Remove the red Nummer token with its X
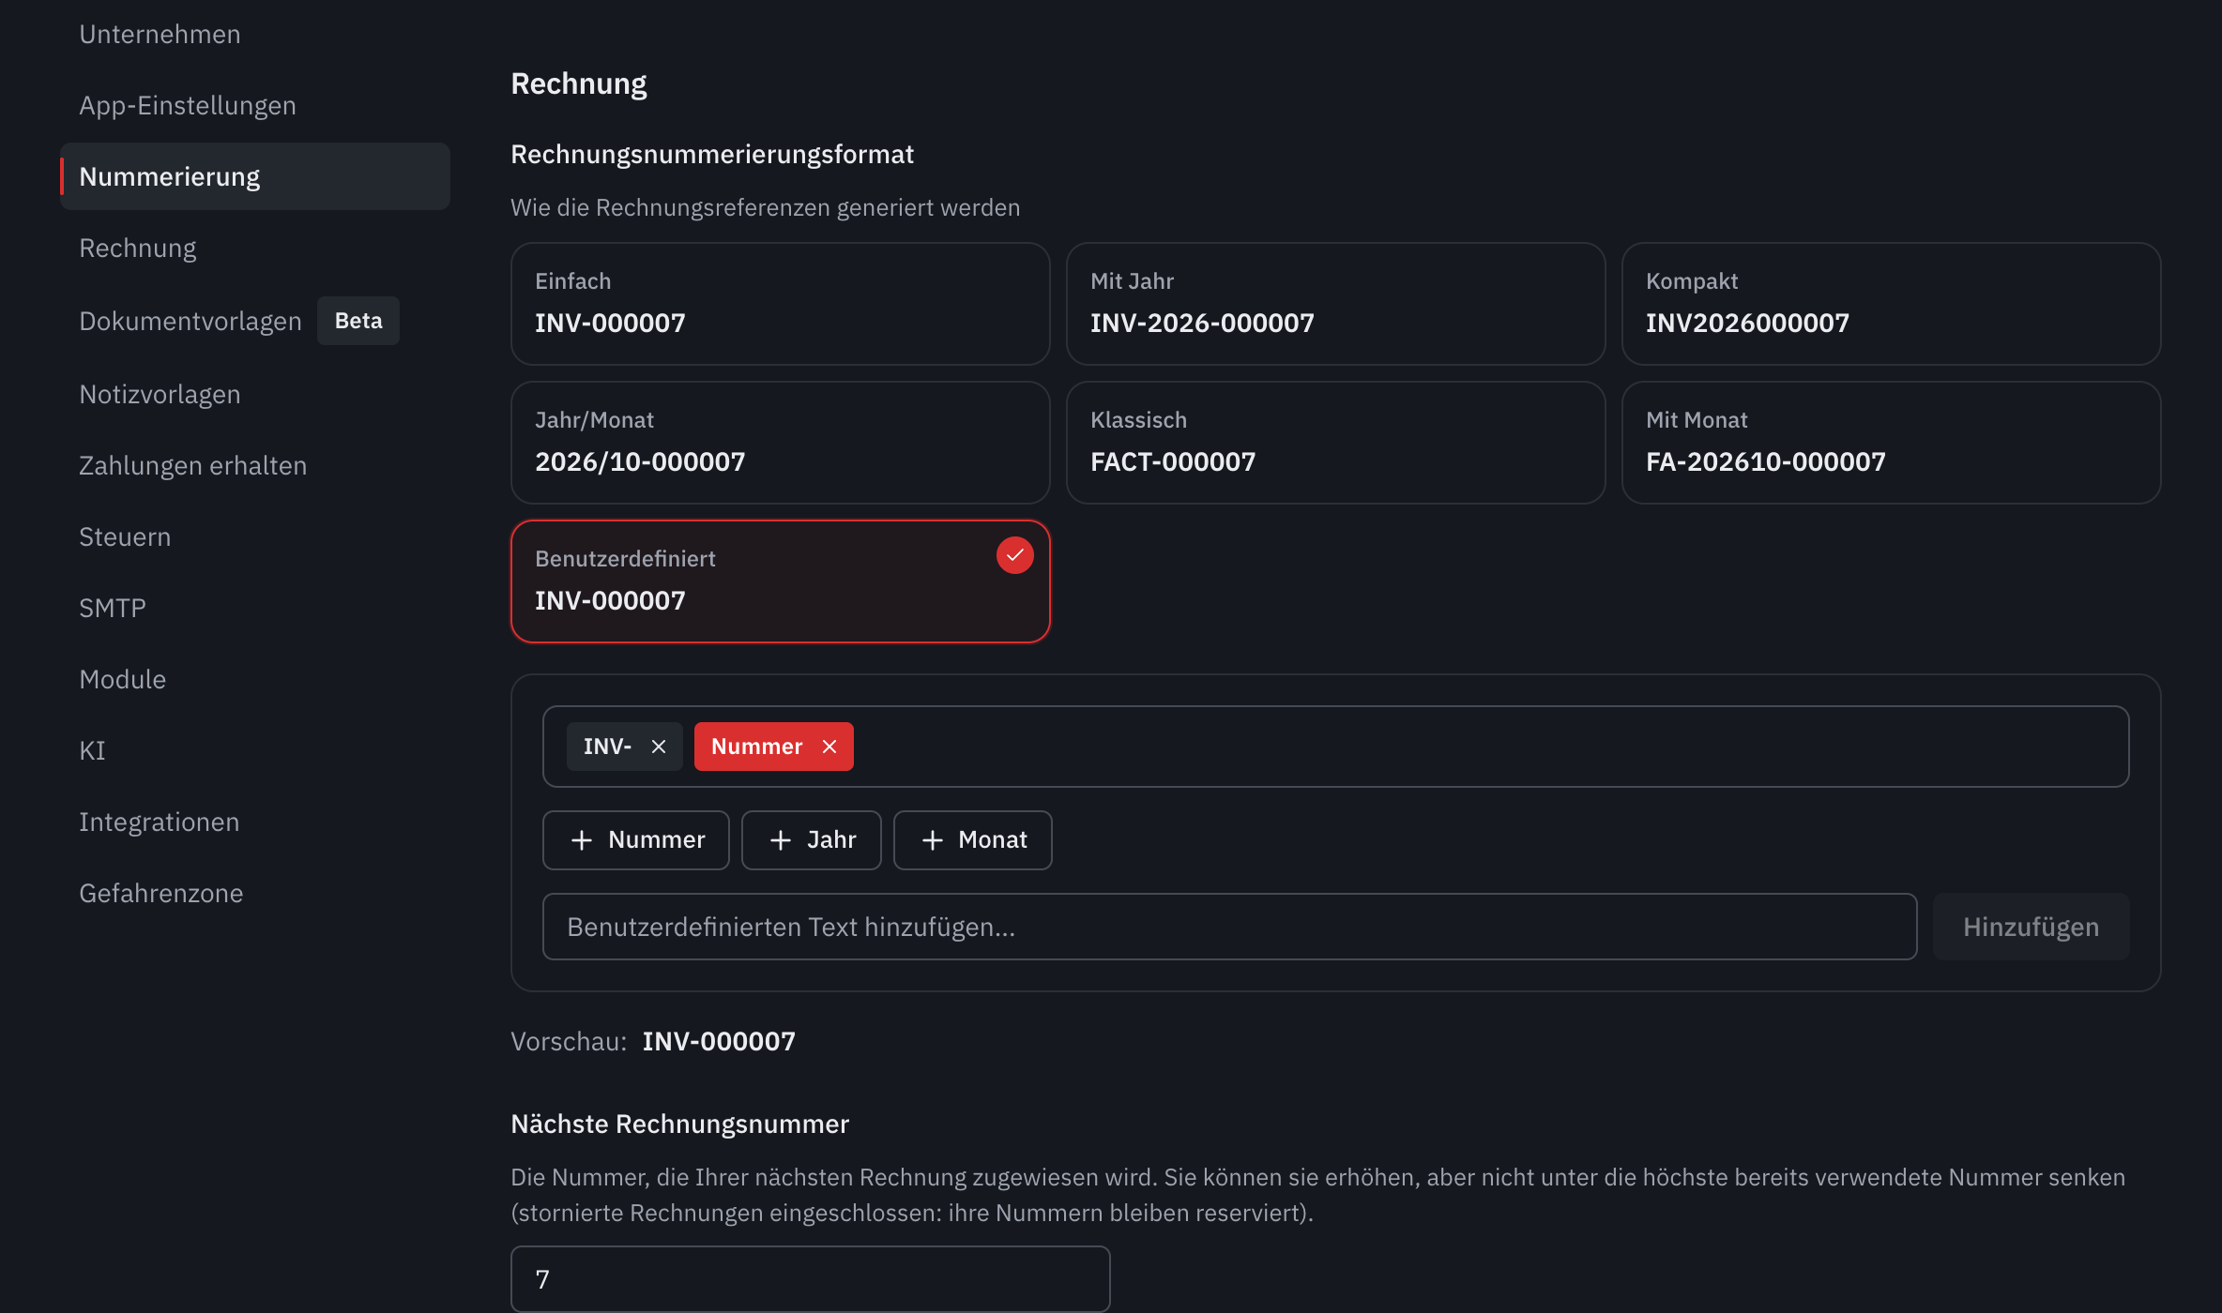The width and height of the screenshot is (2222, 1313). (829, 747)
